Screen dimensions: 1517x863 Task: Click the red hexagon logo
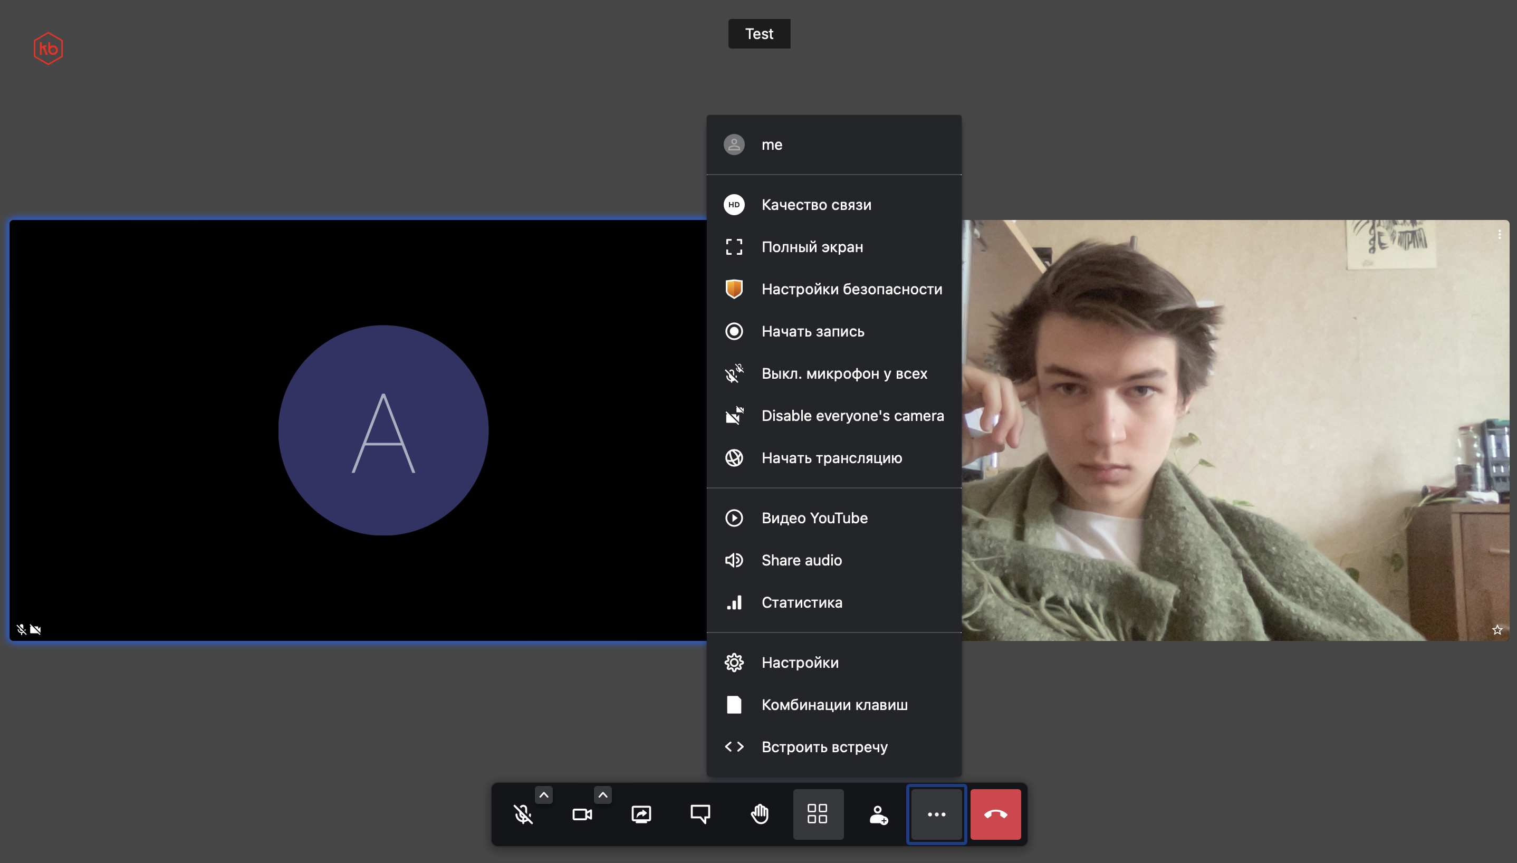tap(48, 48)
